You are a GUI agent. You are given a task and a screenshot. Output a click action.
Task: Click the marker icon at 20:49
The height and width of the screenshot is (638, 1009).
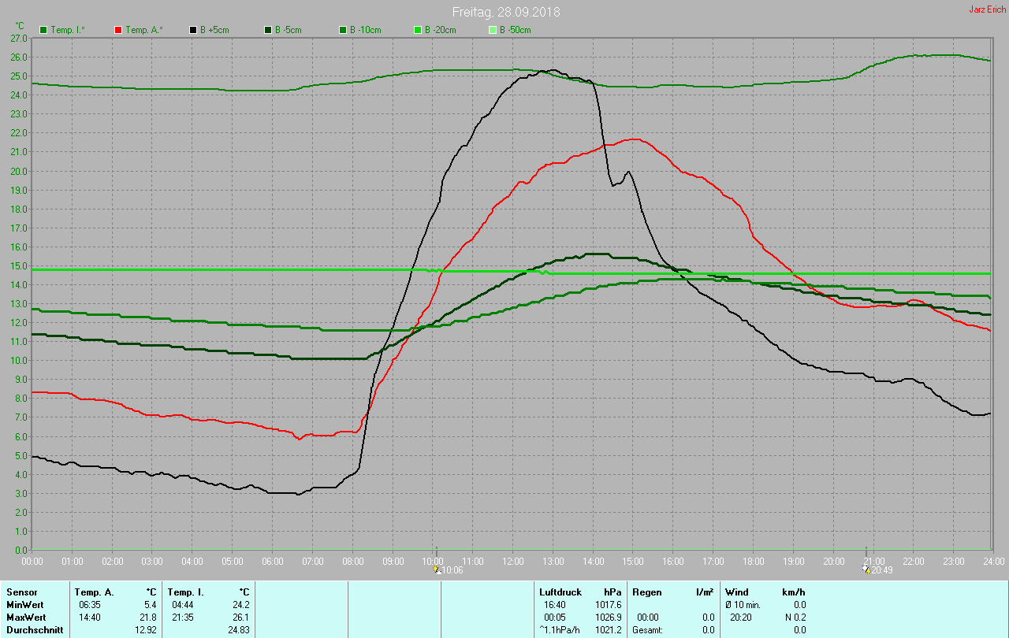pos(865,569)
